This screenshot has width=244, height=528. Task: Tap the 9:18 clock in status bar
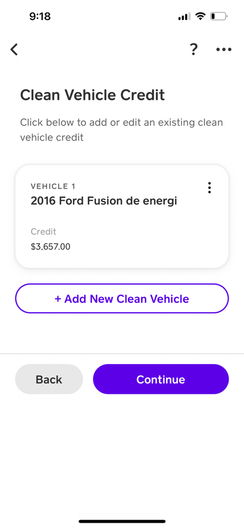click(x=40, y=16)
